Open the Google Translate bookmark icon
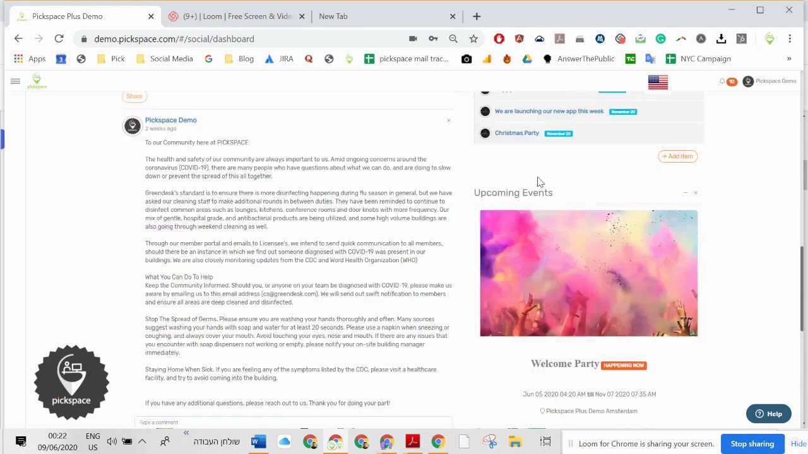Viewport: 808px width, 454px height. (650, 59)
